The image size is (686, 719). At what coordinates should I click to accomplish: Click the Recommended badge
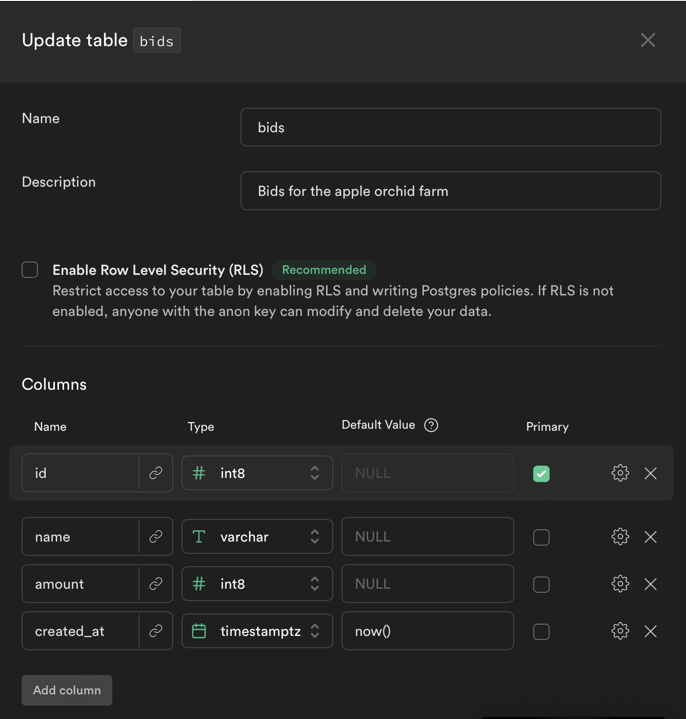click(x=324, y=270)
